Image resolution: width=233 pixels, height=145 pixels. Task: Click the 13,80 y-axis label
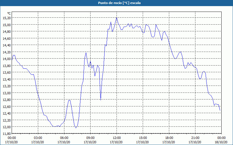pos(7,66)
